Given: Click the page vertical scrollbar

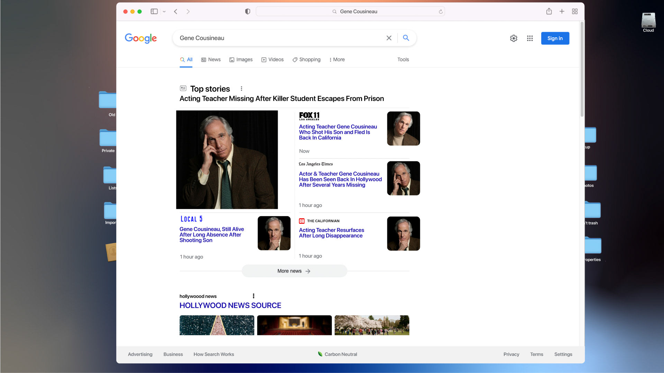Looking at the screenshot, I should coord(582,69).
